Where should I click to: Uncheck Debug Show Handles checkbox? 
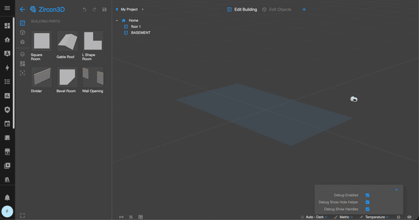point(367,209)
